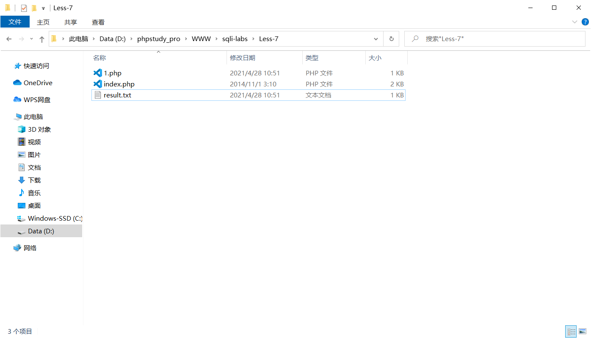Navigate to 此电脑 in address bar
Screen dimensions: 591x338
click(x=78, y=39)
